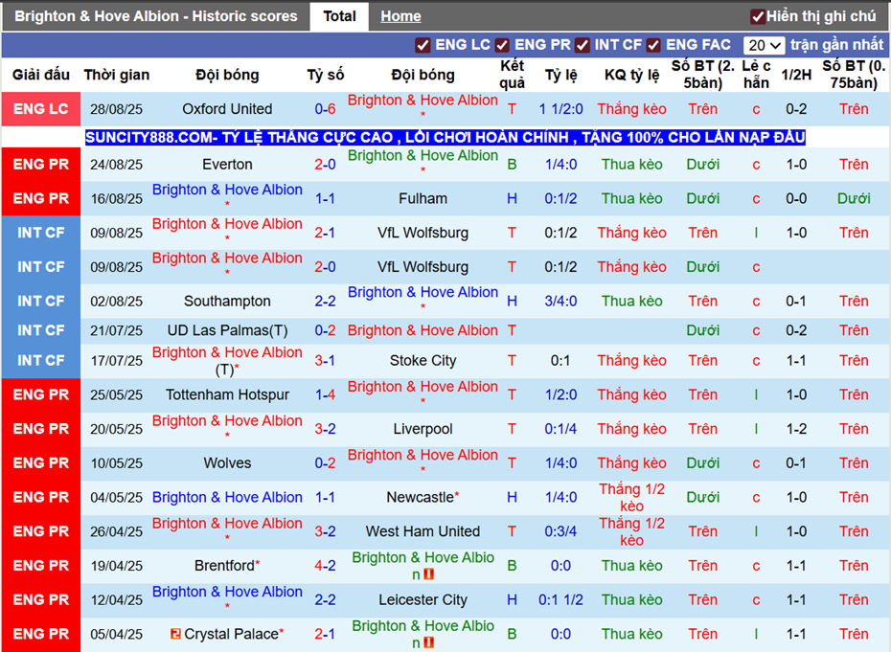Open the 20 recent matches dropdown
Image resolution: width=891 pixels, height=652 pixels.
[765, 45]
